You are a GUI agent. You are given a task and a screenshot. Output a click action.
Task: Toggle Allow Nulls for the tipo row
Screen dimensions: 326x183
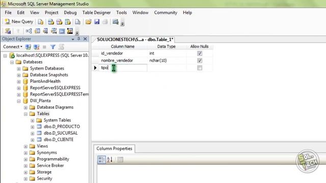(x=200, y=68)
